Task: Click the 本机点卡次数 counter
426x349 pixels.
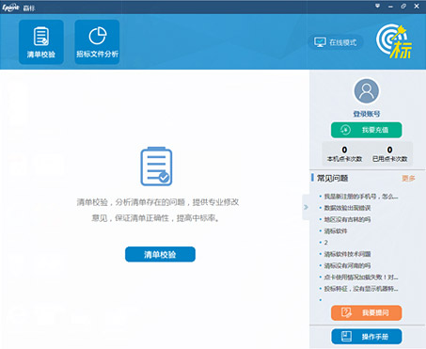Action: pyautogui.click(x=344, y=154)
